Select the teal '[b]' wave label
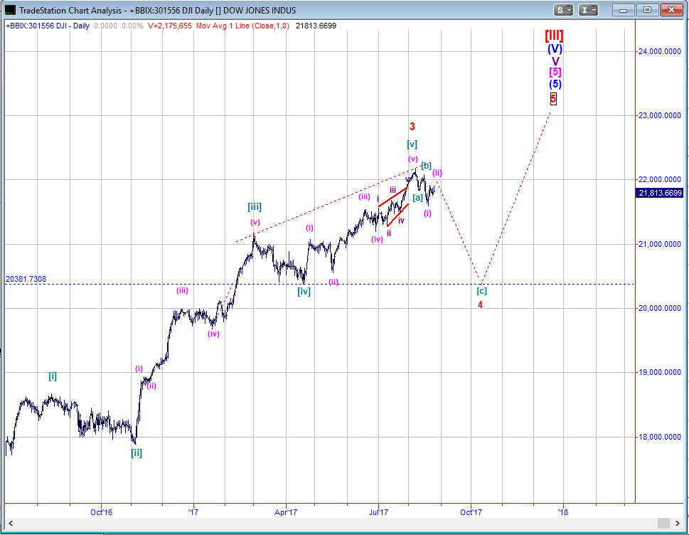The height and width of the screenshot is (535, 689). click(x=426, y=166)
